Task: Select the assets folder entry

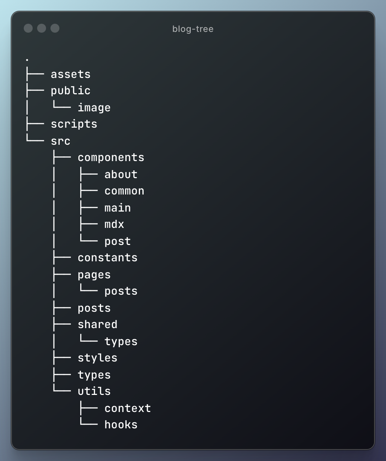Action: [x=71, y=74]
